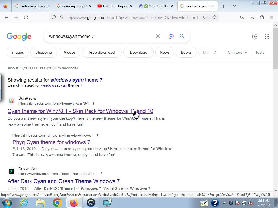Expand the All filters dropdown
278x208 pixels.
click(x=237, y=52)
